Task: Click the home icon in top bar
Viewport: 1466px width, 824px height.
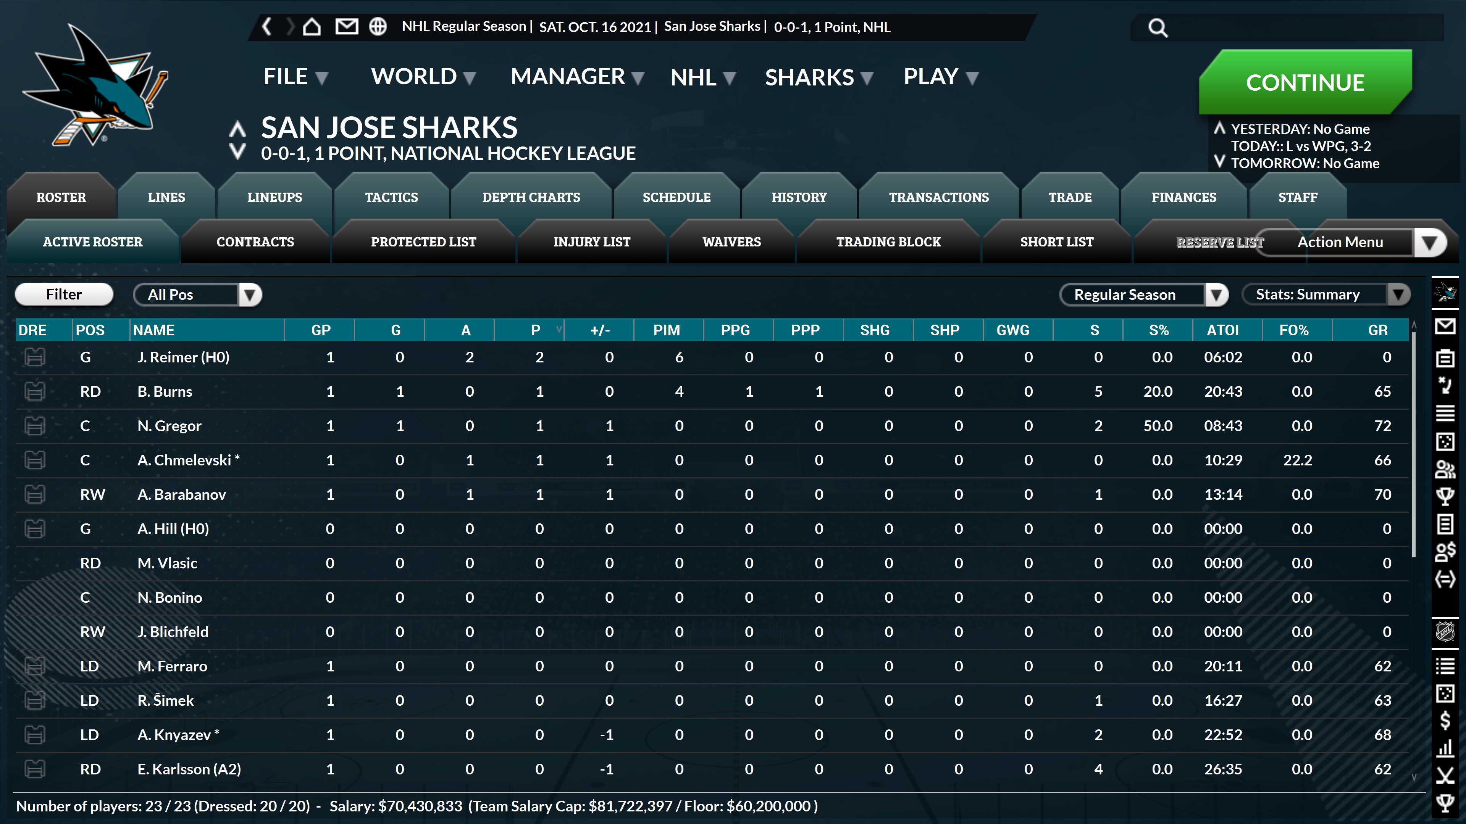Action: point(312,27)
